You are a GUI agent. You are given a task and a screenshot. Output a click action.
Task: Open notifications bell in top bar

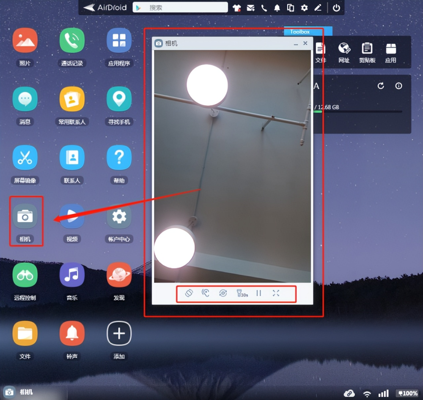pyautogui.click(x=277, y=8)
